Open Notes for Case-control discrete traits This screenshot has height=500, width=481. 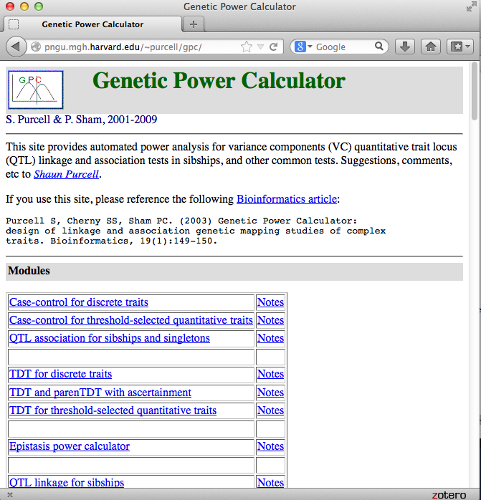[x=270, y=302]
